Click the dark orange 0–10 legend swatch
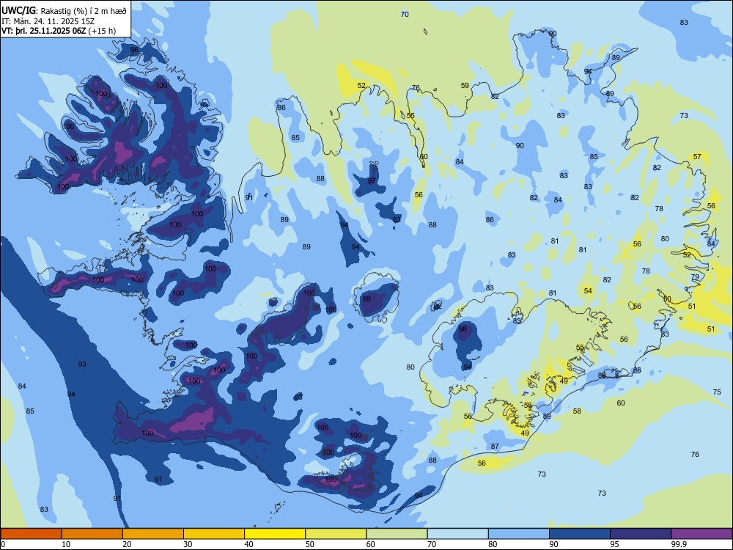 [32, 534]
